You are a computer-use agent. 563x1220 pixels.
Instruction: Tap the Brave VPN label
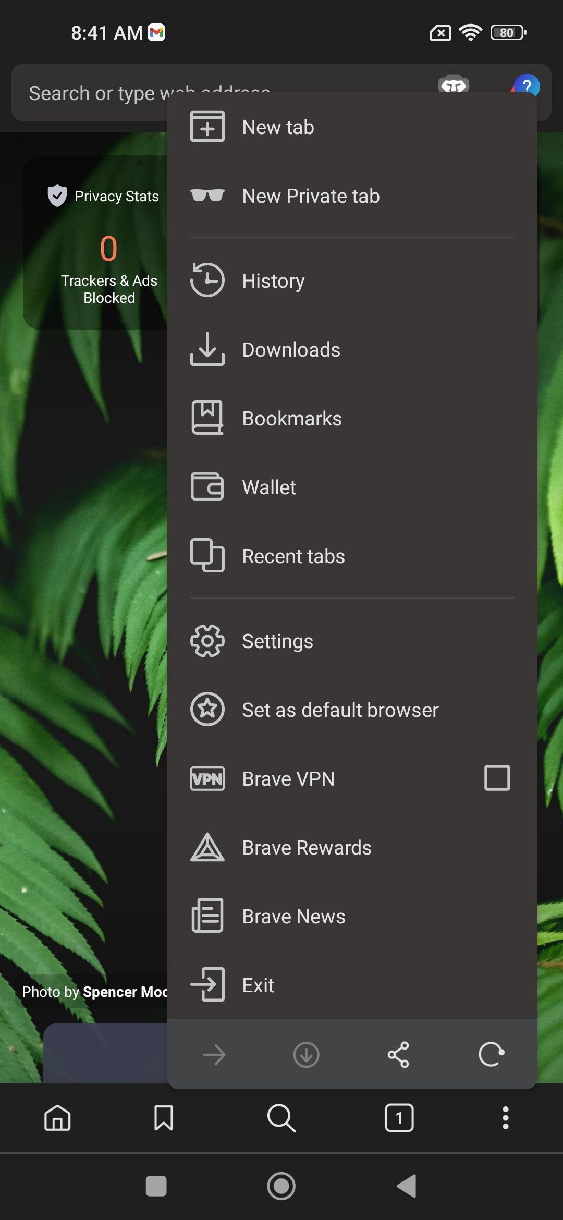tap(288, 778)
